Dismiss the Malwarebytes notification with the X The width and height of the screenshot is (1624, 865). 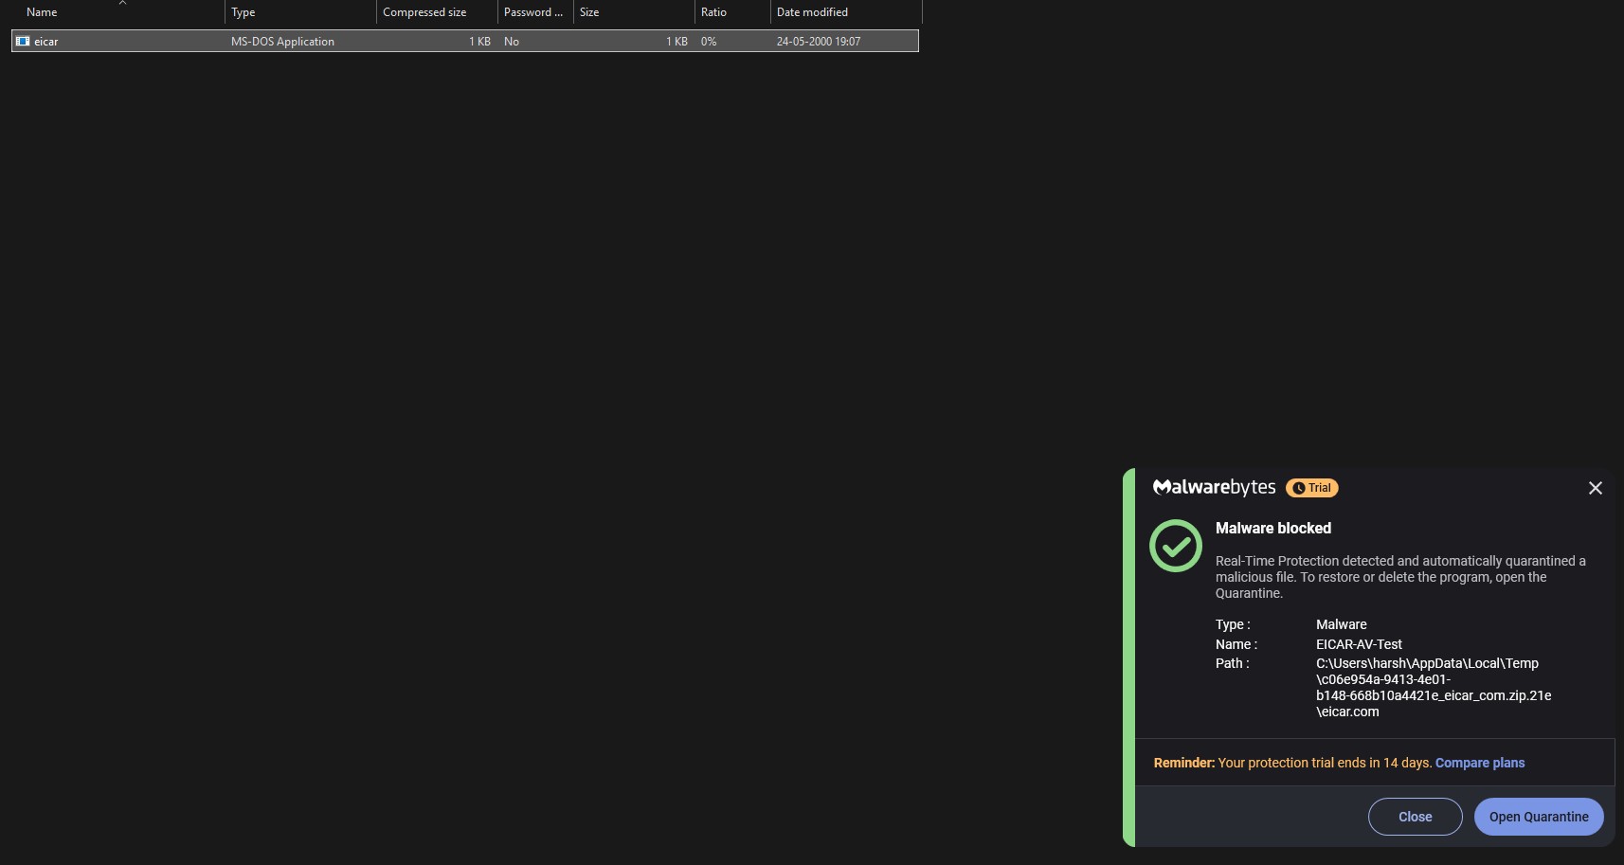[x=1596, y=488]
